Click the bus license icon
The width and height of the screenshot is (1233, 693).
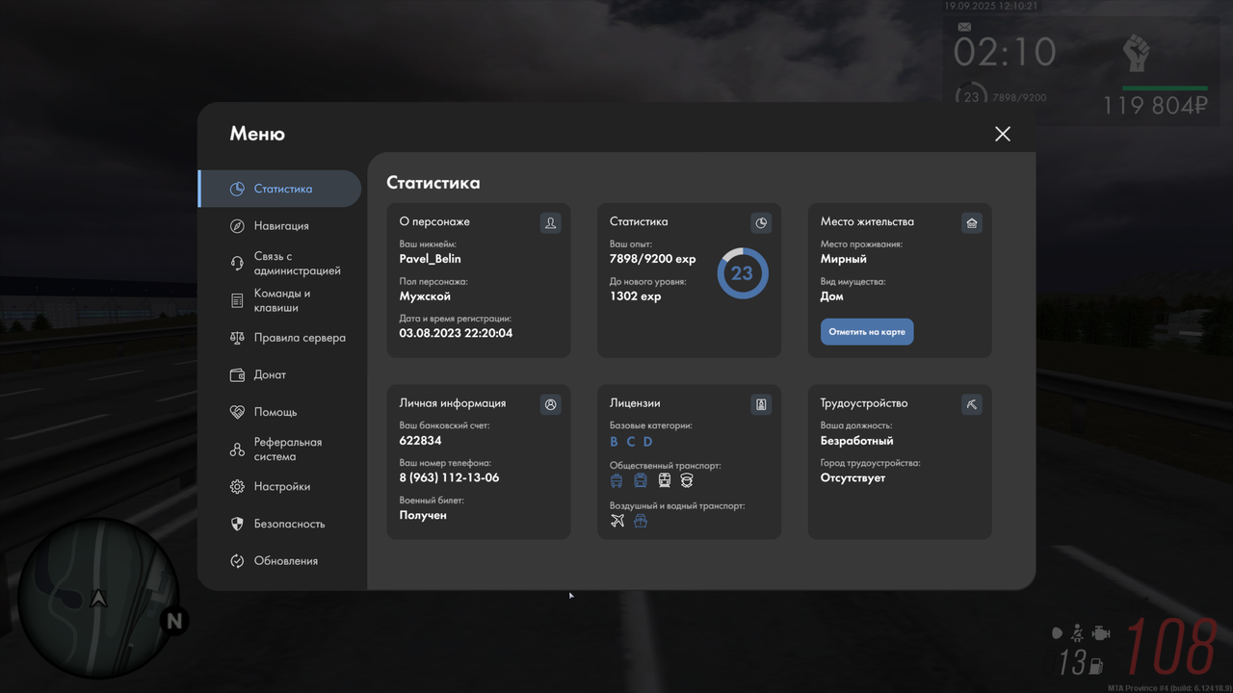tap(641, 480)
